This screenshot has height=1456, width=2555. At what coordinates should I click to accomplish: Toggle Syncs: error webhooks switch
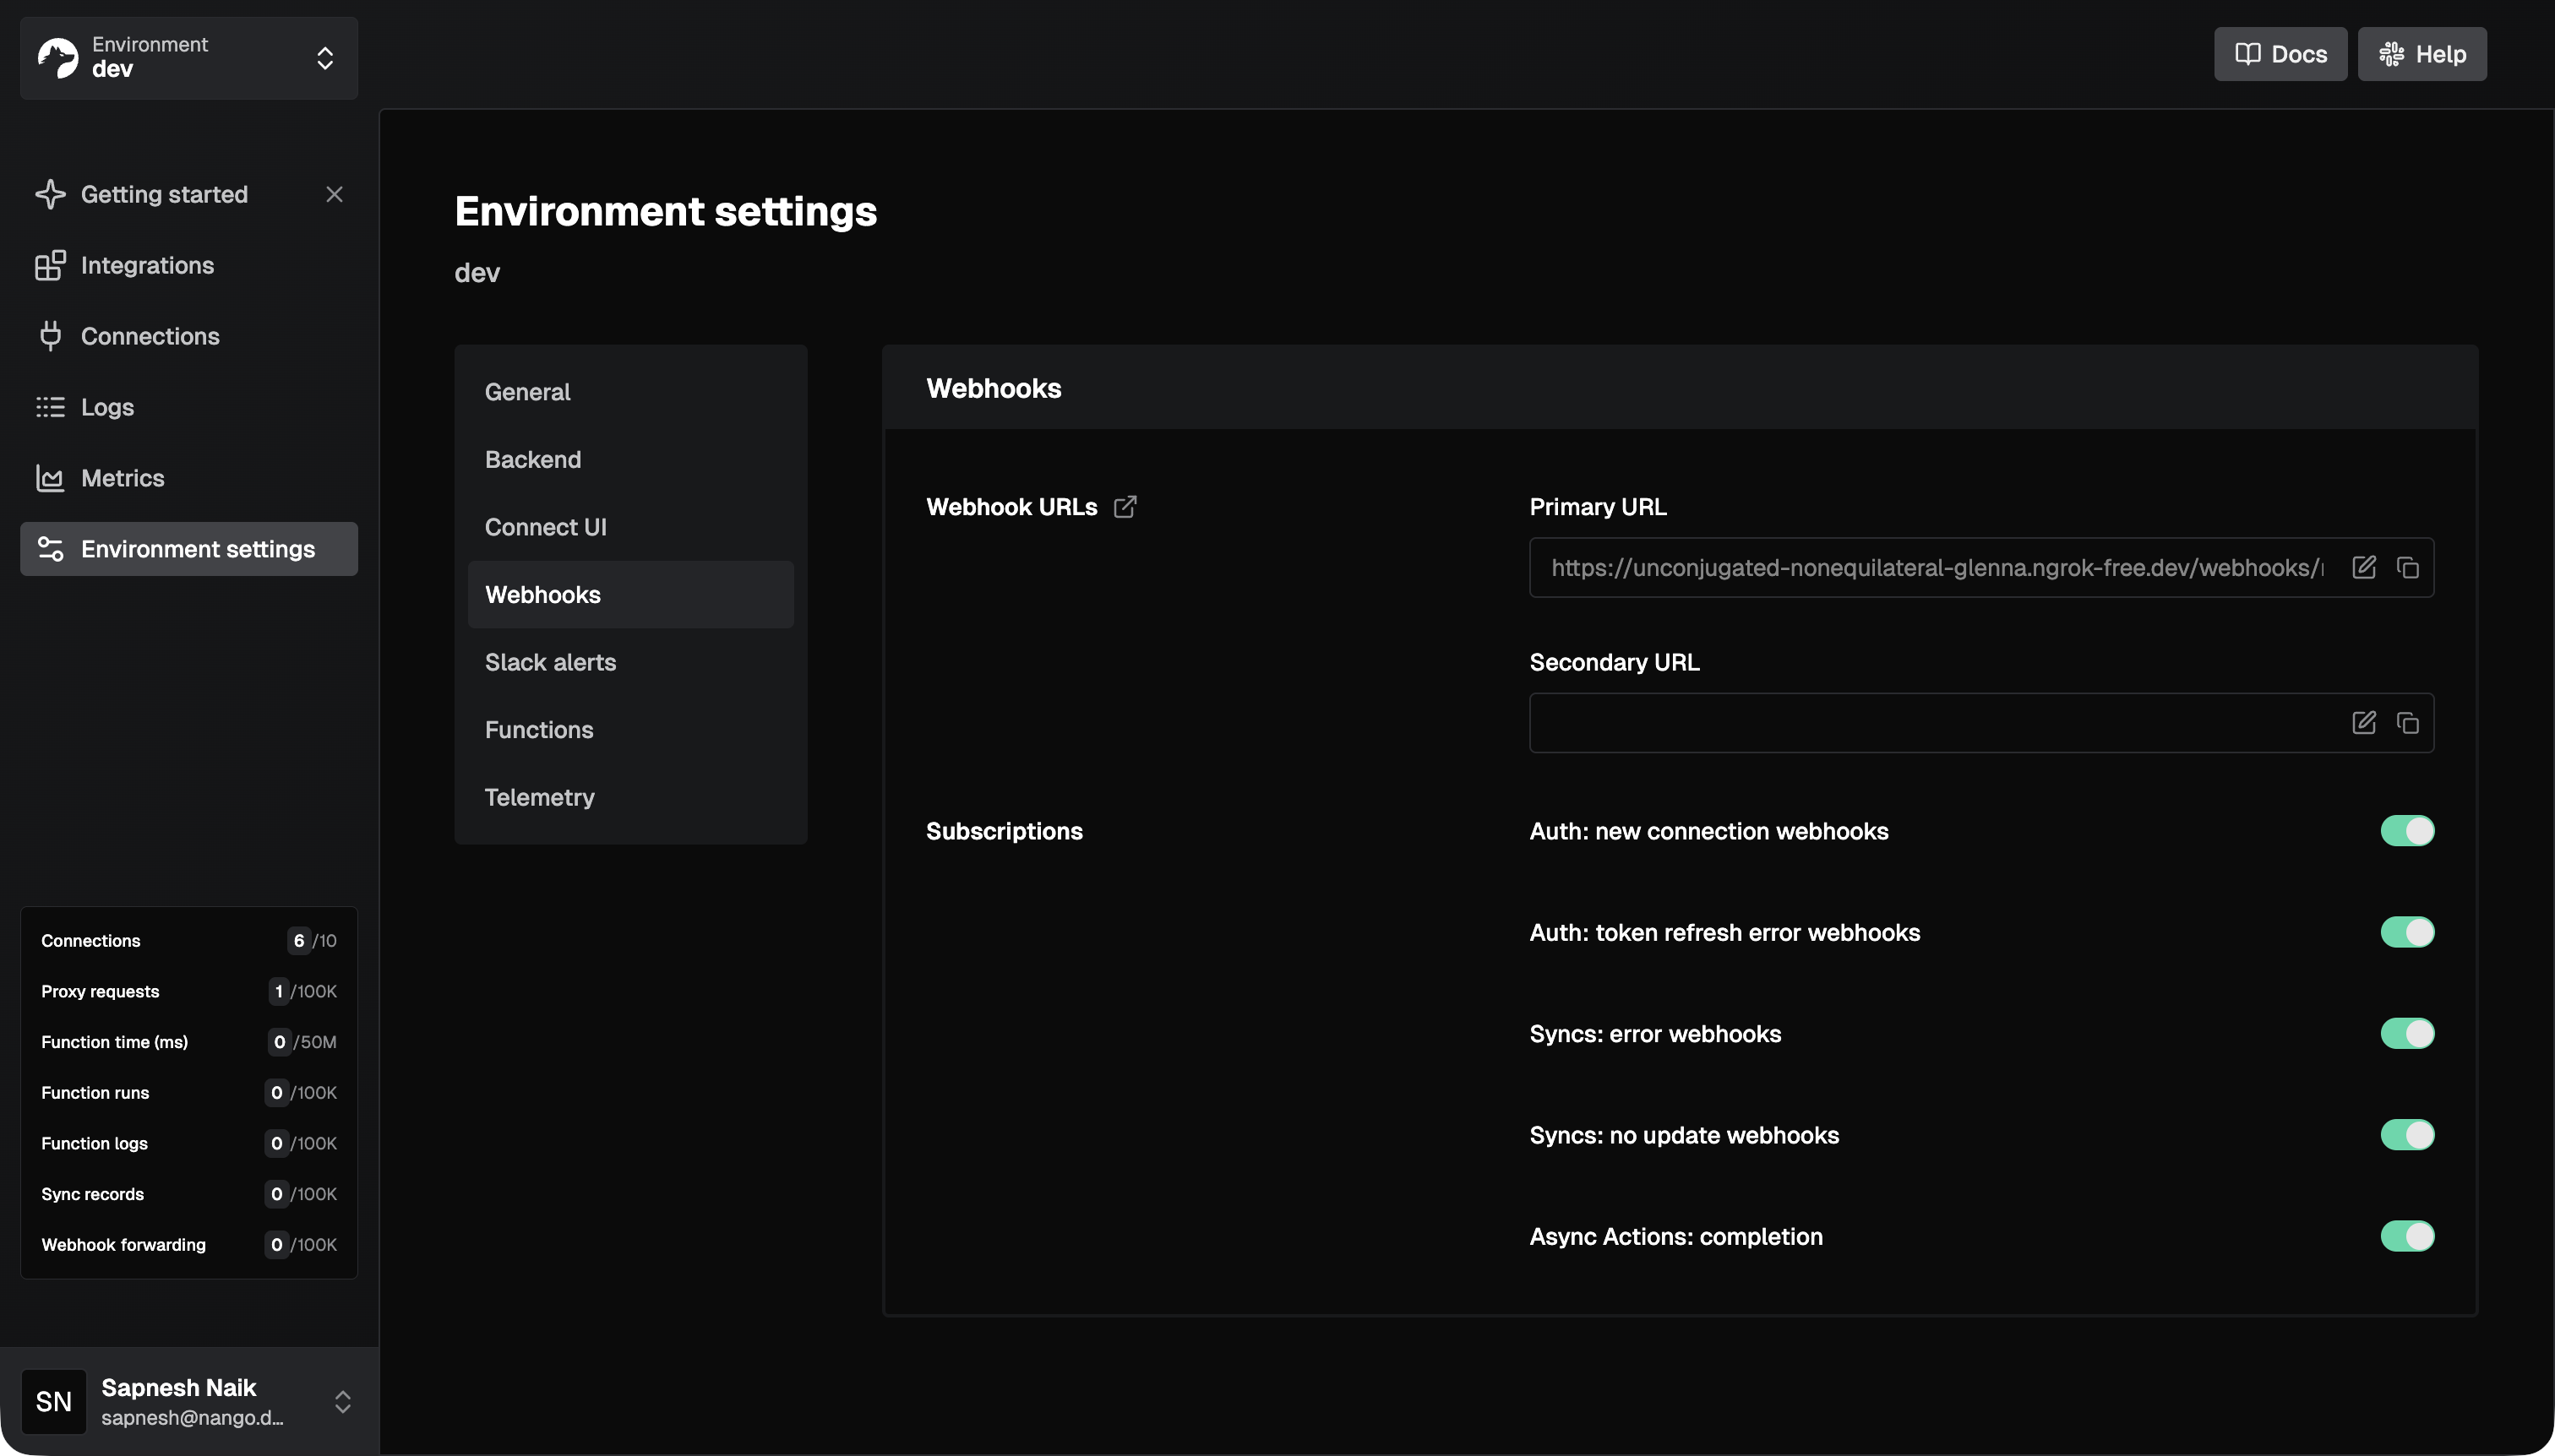click(2406, 1034)
